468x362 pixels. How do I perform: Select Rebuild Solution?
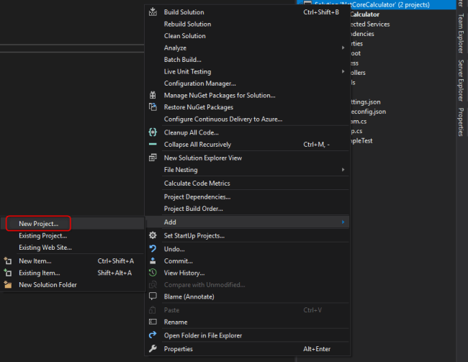[x=187, y=24]
